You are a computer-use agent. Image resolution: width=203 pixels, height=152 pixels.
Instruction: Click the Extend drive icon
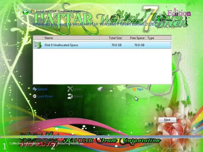pos(70,96)
